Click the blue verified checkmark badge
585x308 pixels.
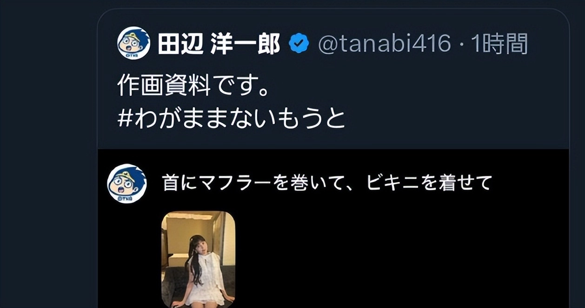click(299, 44)
